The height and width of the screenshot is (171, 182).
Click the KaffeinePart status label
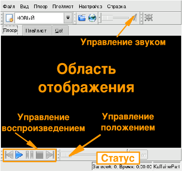pos(167,166)
